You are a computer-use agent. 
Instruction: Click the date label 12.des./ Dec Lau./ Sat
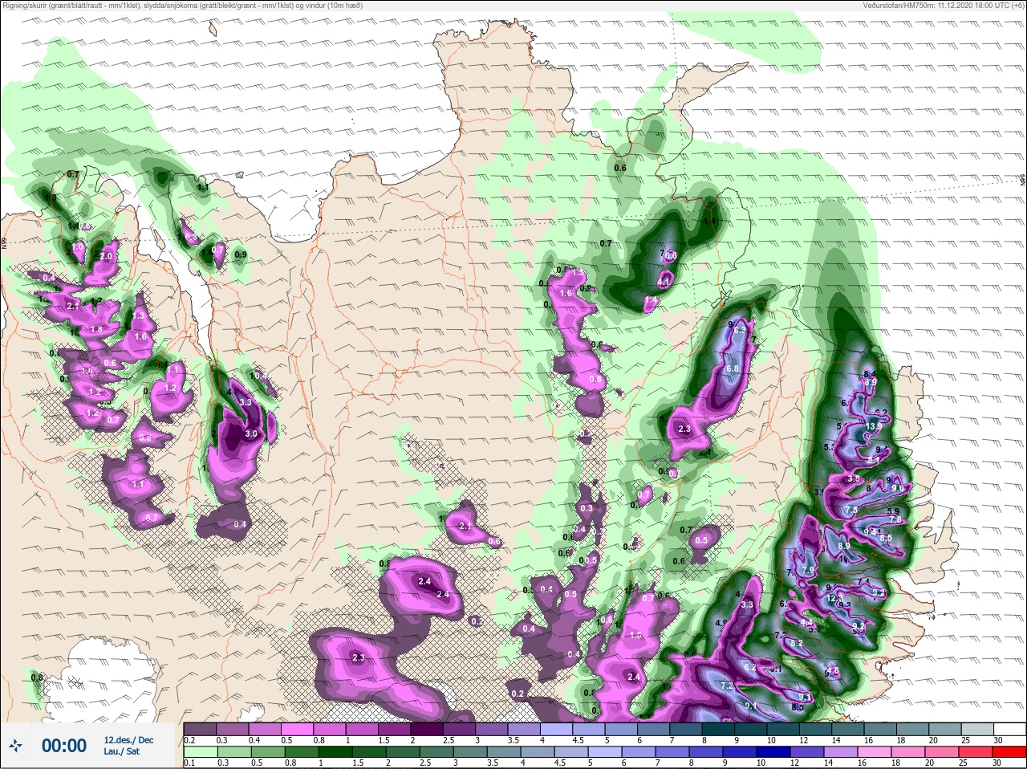[x=128, y=745]
